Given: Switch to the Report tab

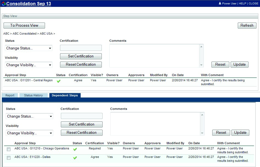Looking at the screenshot, I should point(10,95).
